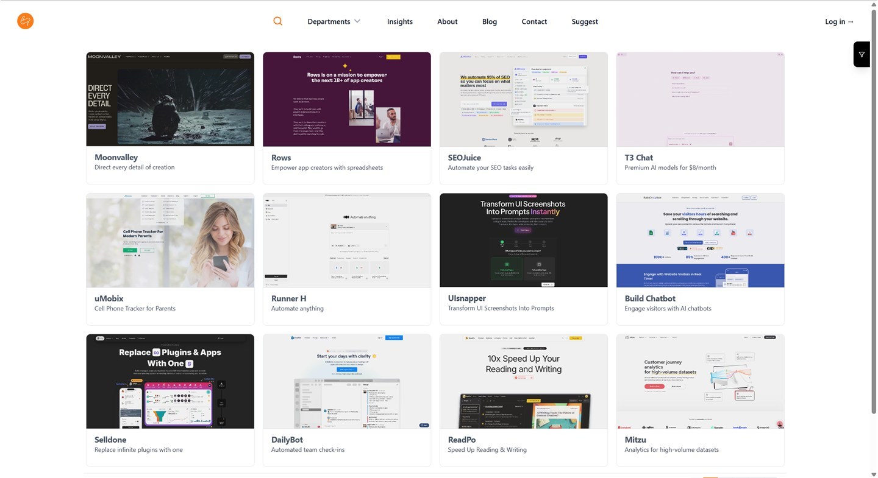
Task: Open the Build Chatbot card title
Action: [x=650, y=298]
